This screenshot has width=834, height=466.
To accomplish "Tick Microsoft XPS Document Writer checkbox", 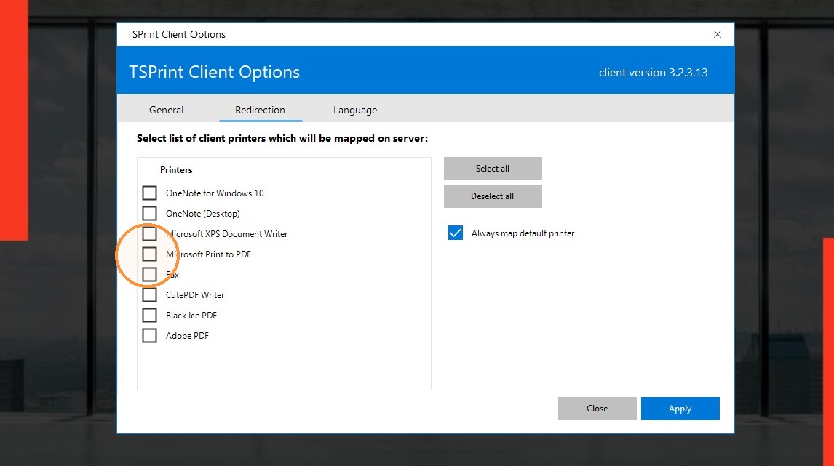I will (x=149, y=233).
